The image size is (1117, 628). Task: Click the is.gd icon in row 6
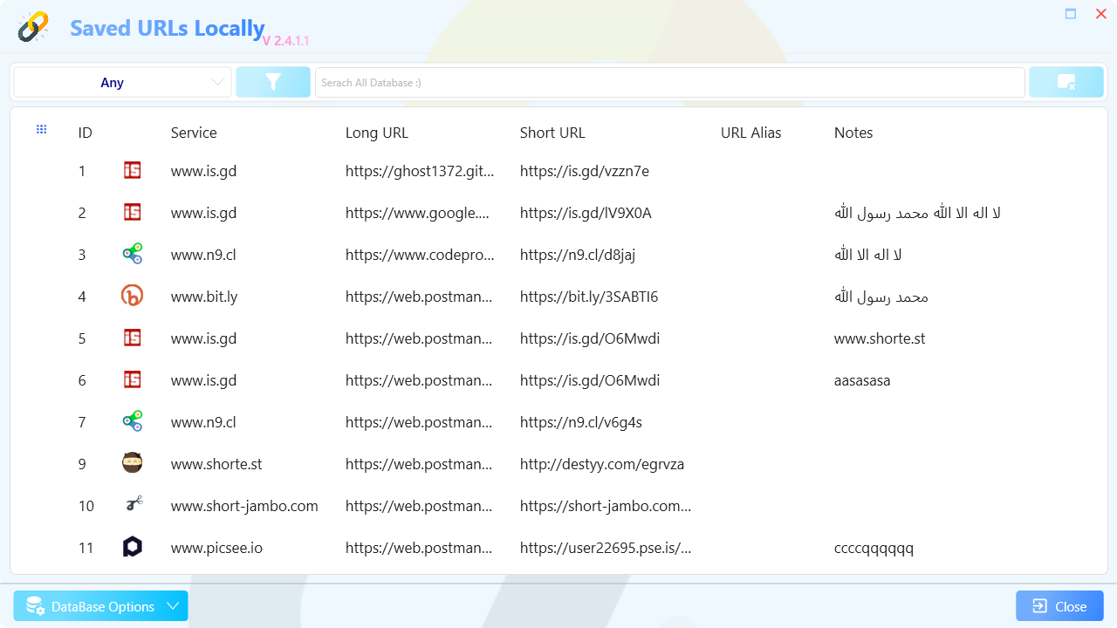132,380
